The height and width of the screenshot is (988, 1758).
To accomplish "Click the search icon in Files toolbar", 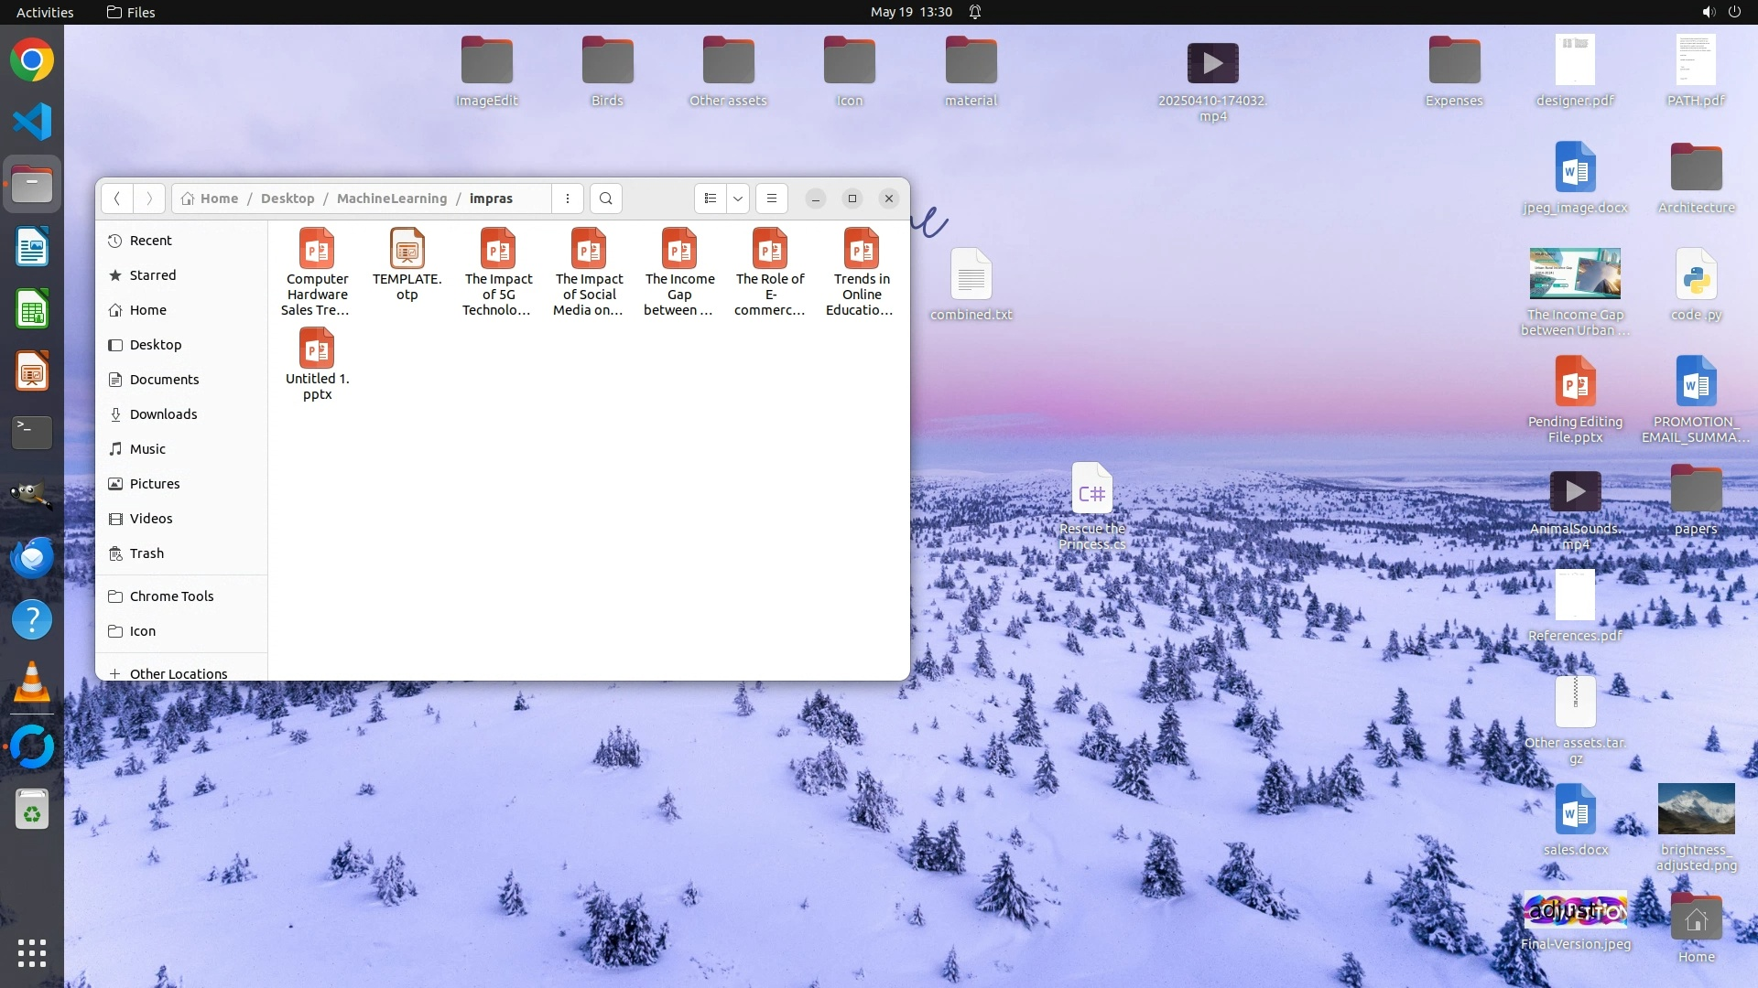I will 605,199.
